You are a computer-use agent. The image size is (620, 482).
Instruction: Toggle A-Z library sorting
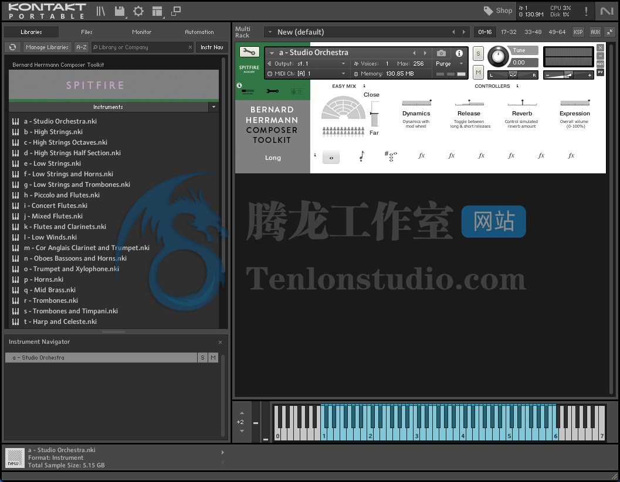pyautogui.click(x=81, y=47)
